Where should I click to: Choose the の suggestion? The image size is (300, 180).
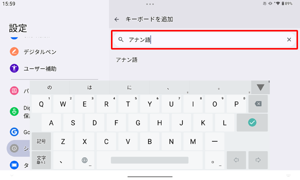click(49, 87)
